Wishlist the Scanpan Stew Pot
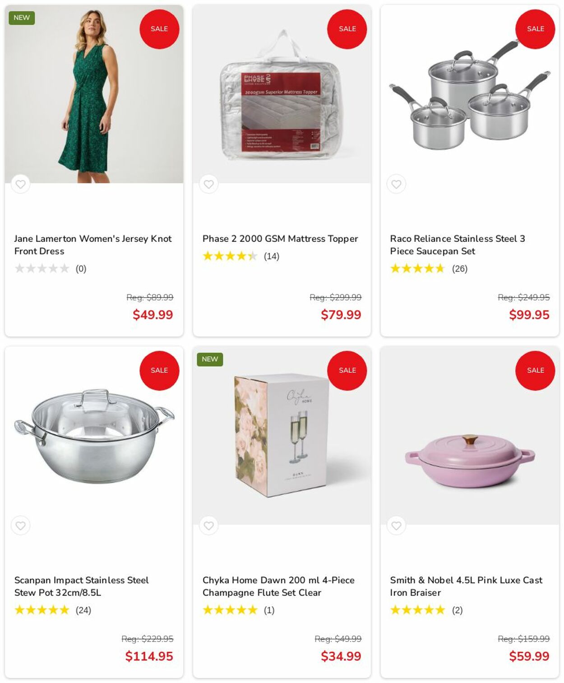The image size is (564, 683). 20,526
